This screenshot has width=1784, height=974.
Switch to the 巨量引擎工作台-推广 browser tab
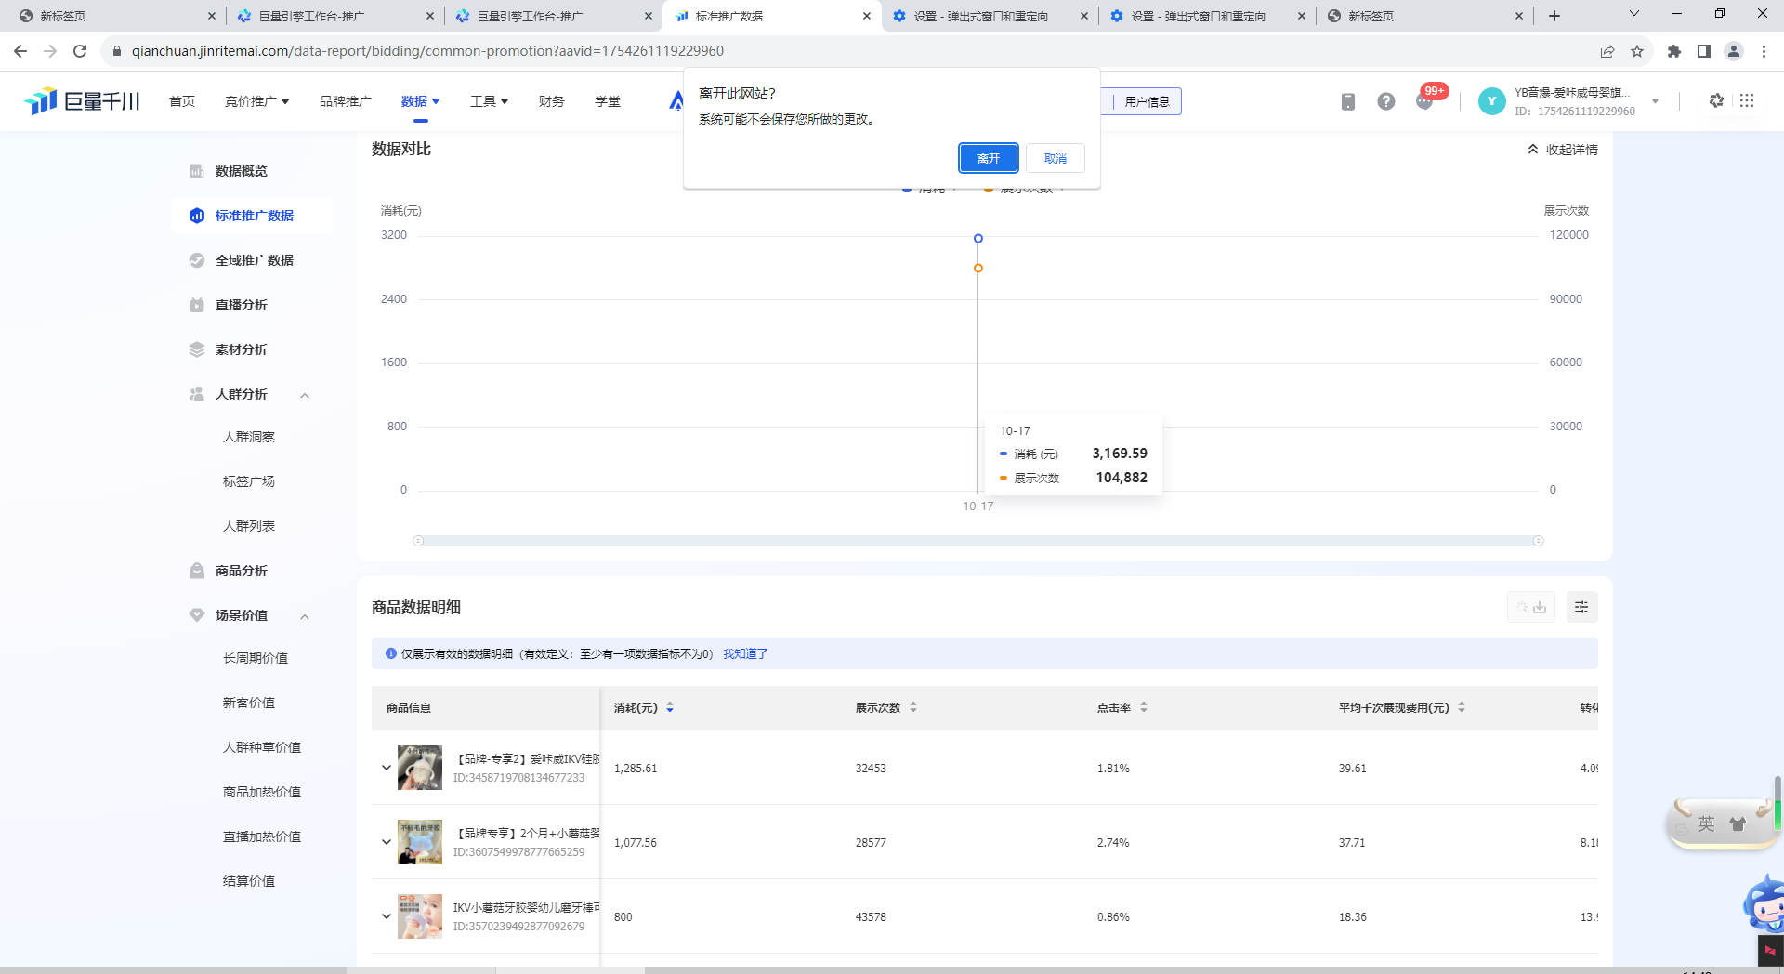(x=311, y=16)
